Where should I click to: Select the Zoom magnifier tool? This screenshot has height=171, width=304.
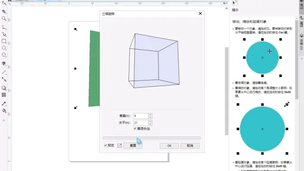4,19
